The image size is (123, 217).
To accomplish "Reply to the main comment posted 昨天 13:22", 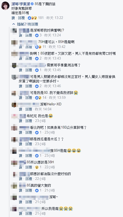I will coord(21,18).
